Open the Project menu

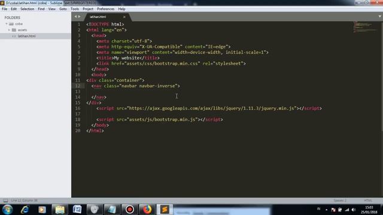[x=88, y=9]
